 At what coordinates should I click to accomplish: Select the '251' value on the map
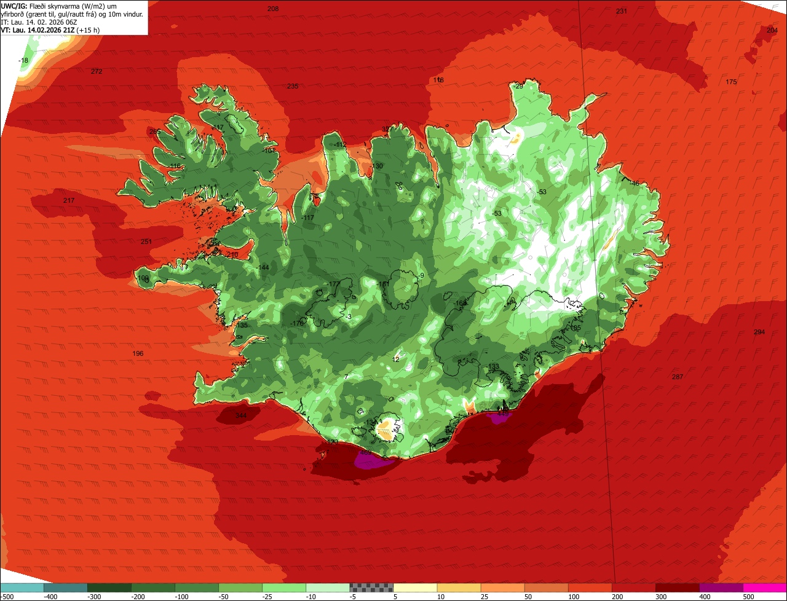point(146,242)
